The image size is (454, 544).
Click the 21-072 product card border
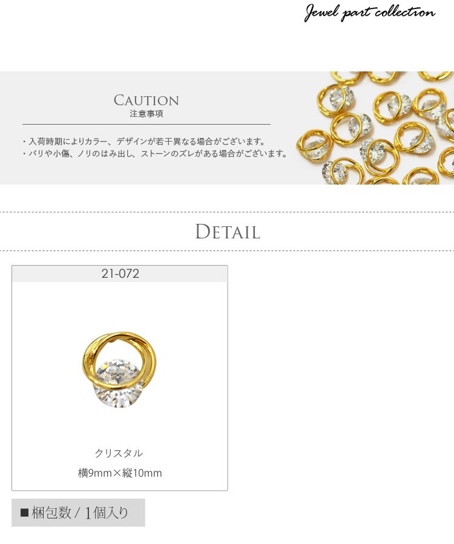[120, 378]
